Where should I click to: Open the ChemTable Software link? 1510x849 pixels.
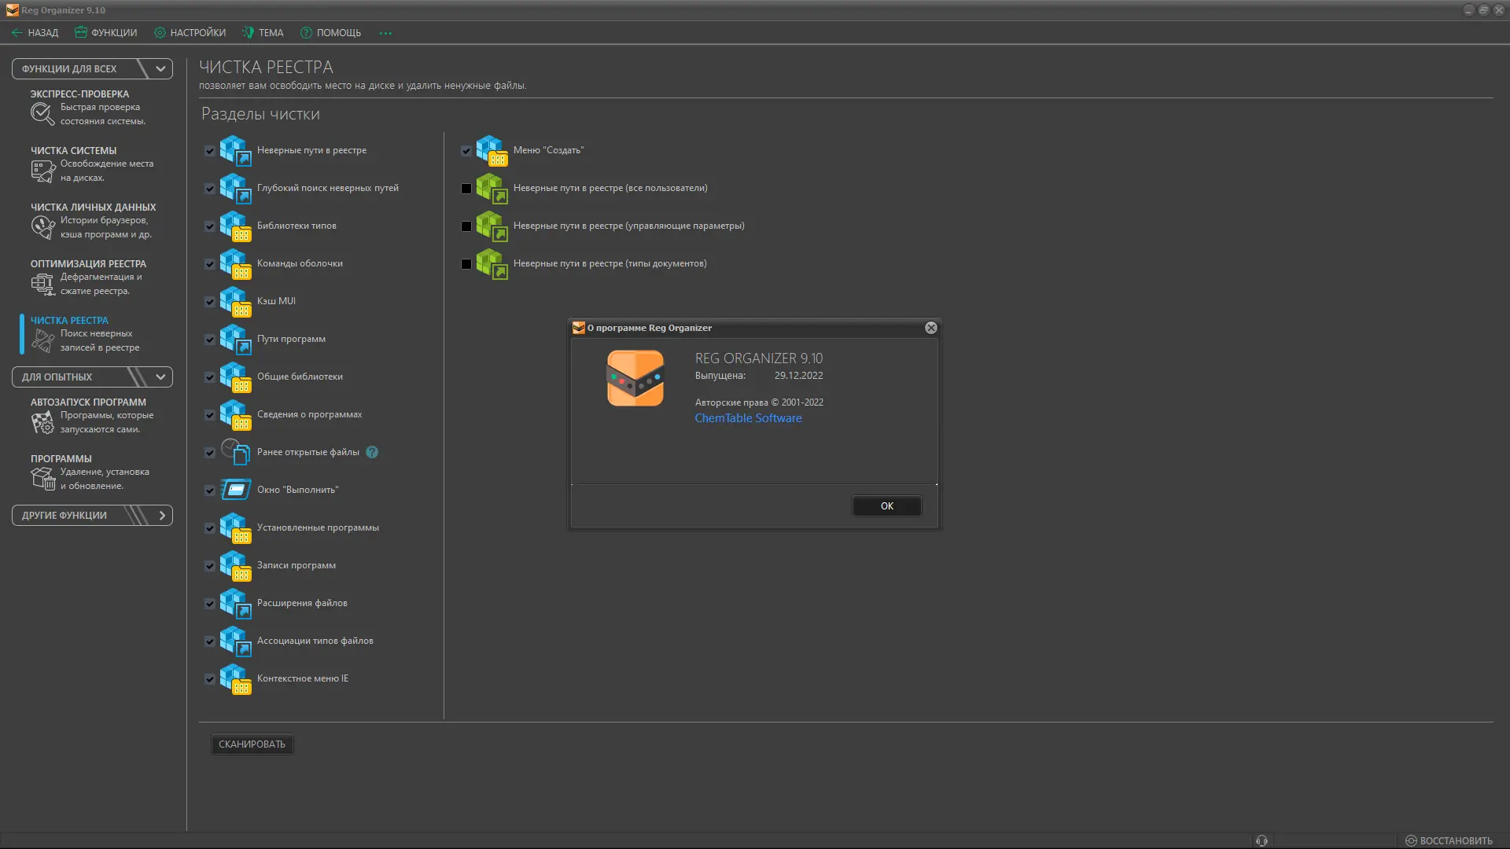point(748,418)
